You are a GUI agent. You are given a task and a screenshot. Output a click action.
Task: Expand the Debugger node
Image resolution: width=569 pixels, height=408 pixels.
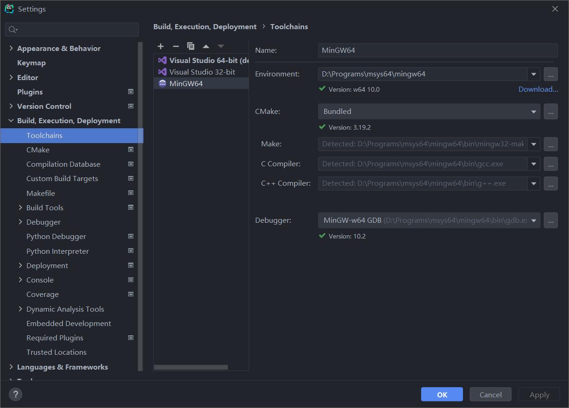click(20, 222)
